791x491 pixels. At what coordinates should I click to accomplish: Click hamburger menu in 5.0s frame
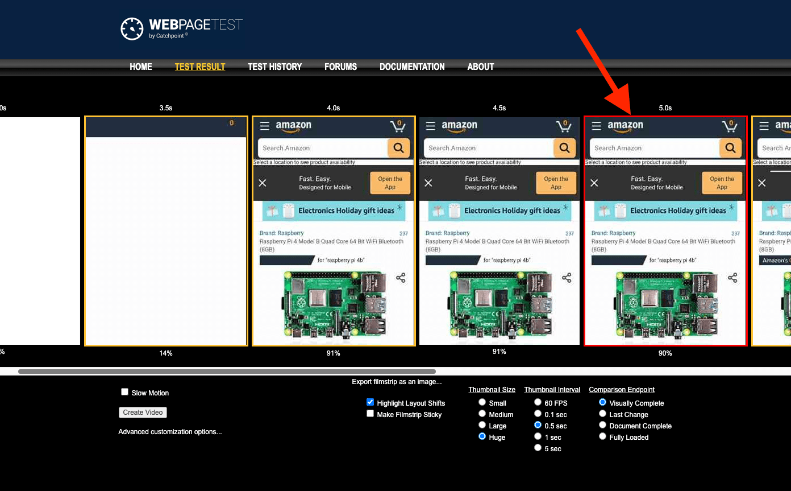pyautogui.click(x=596, y=126)
